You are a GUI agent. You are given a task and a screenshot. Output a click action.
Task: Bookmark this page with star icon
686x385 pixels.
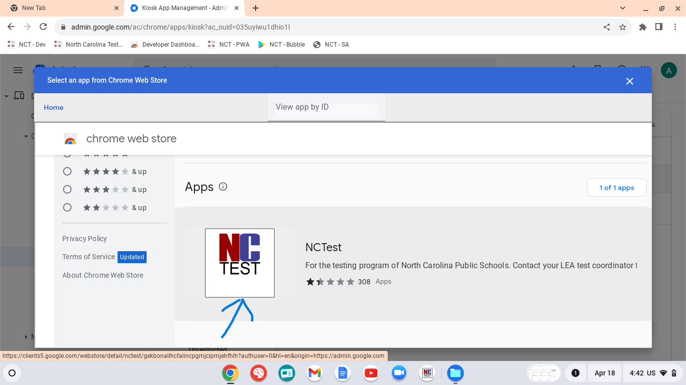(x=623, y=27)
